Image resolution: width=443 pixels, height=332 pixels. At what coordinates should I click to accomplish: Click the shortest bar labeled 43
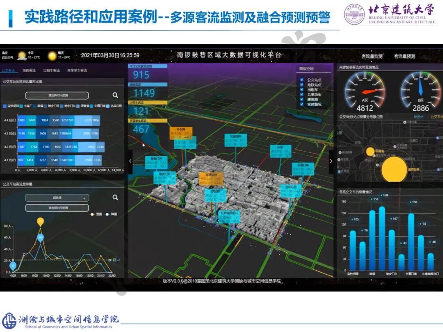[x=402, y=262]
